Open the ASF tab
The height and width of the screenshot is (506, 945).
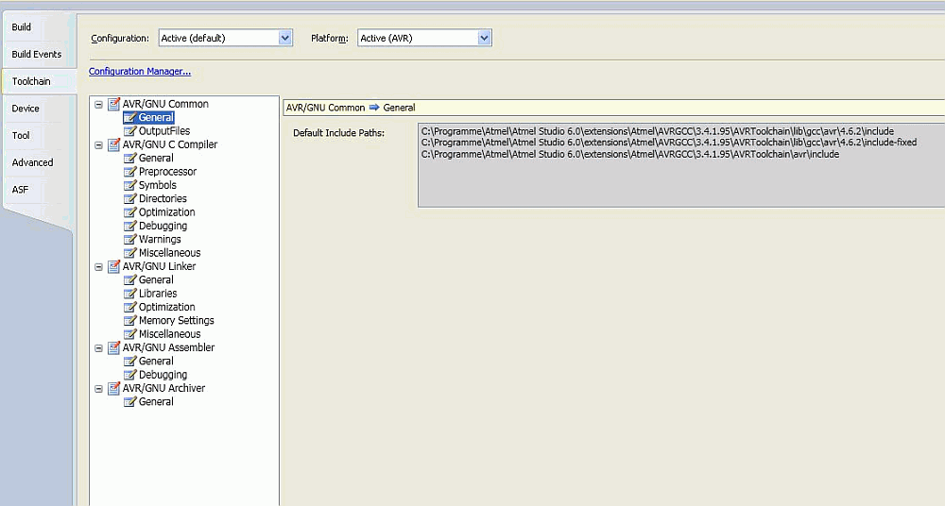tap(20, 190)
